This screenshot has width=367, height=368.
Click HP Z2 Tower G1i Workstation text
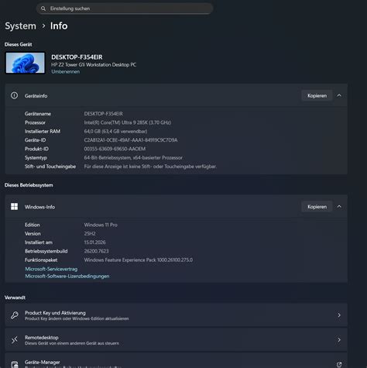click(94, 64)
